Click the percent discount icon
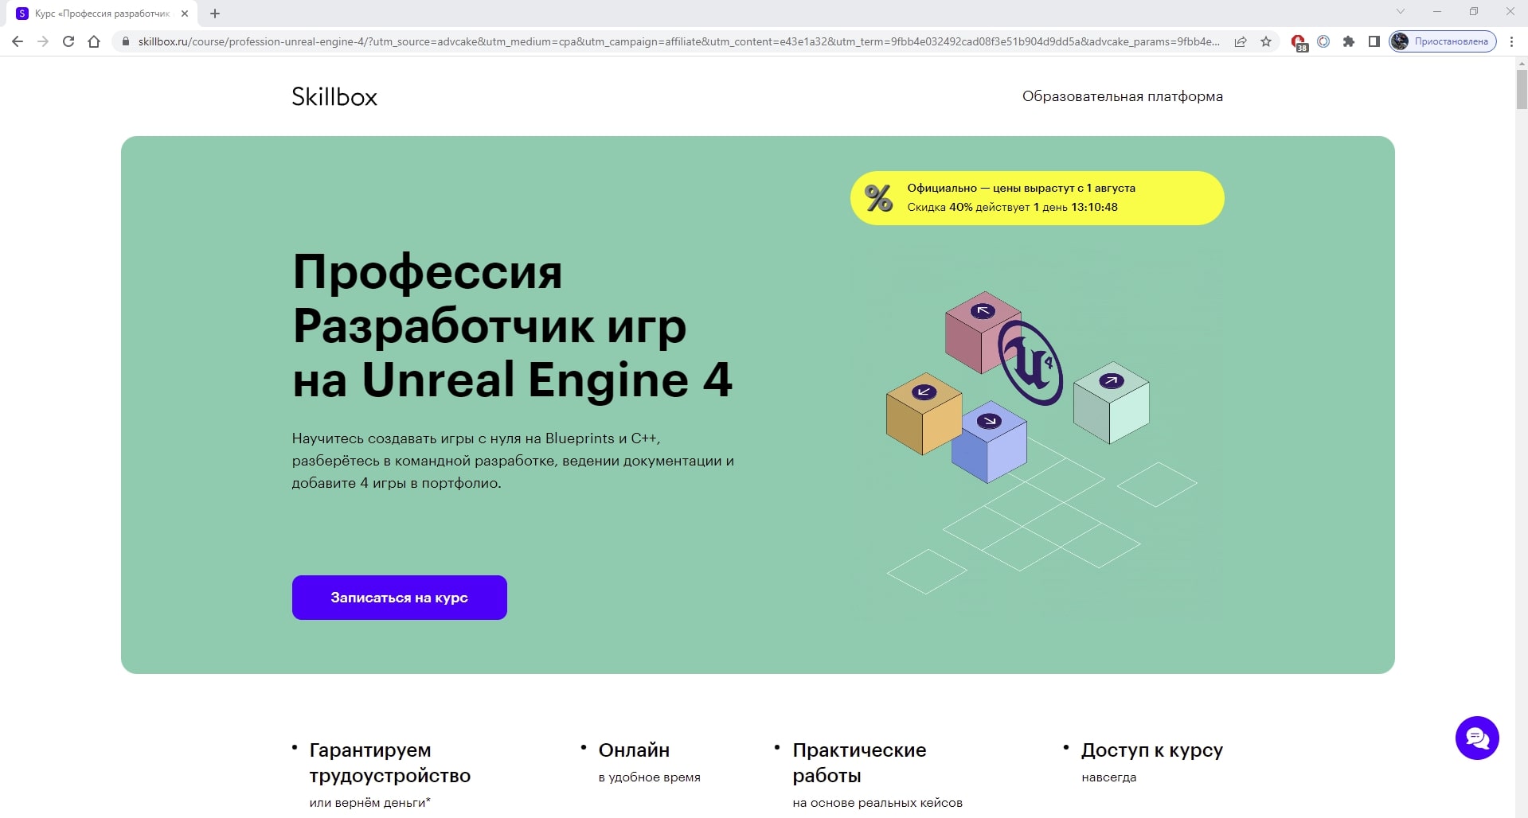This screenshot has height=818, width=1528. (x=879, y=198)
